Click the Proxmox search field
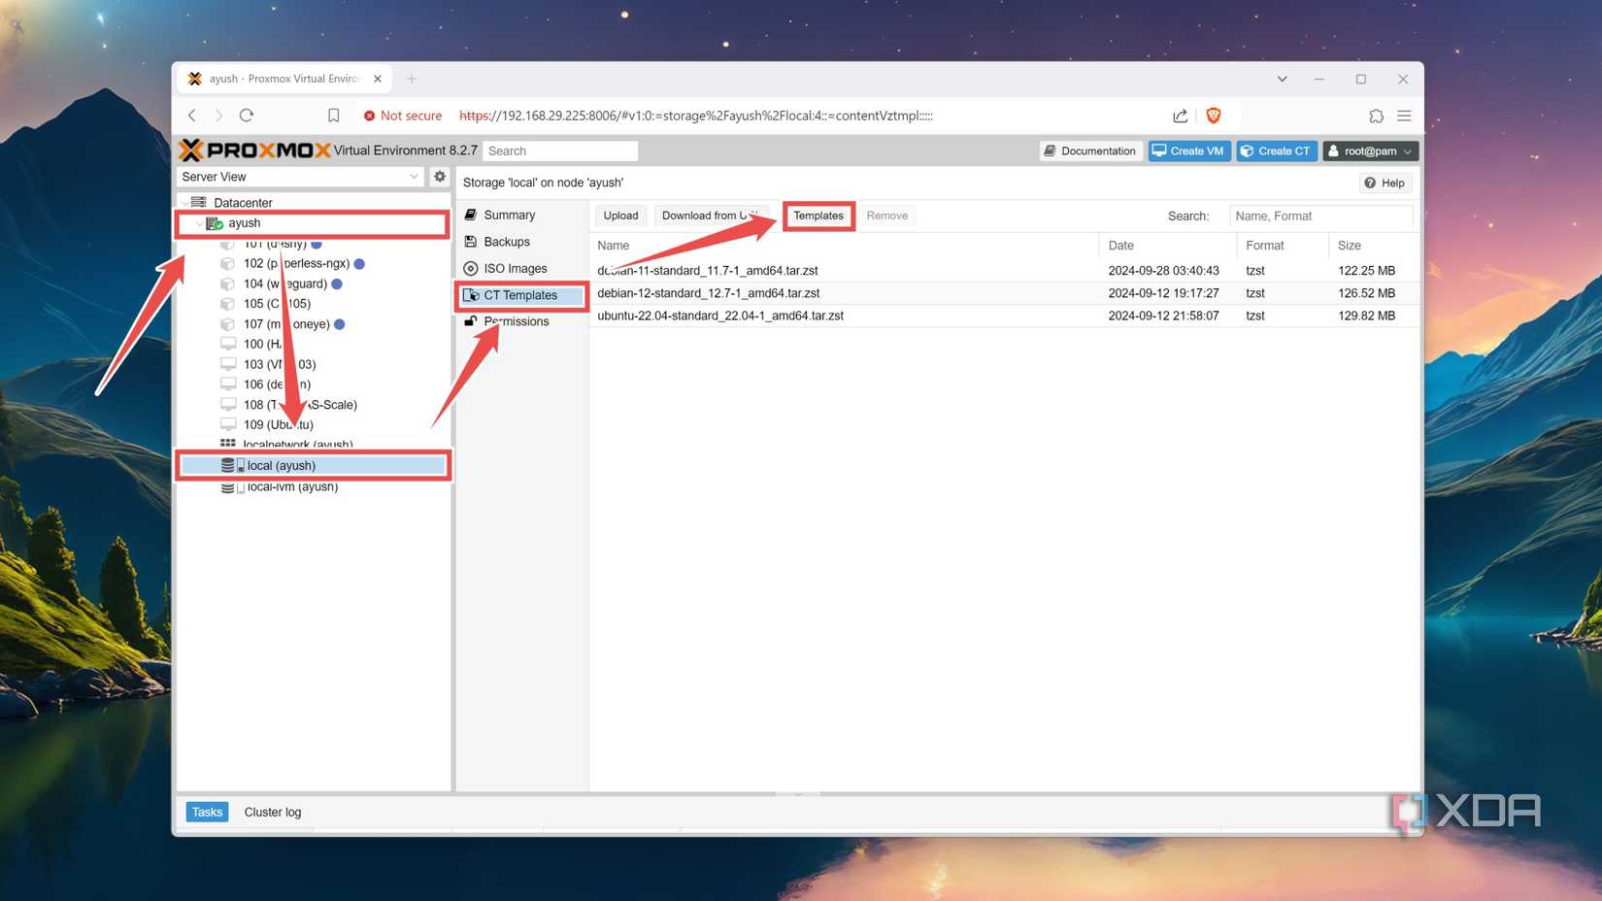Viewport: 1602px width, 901px height. 560,150
